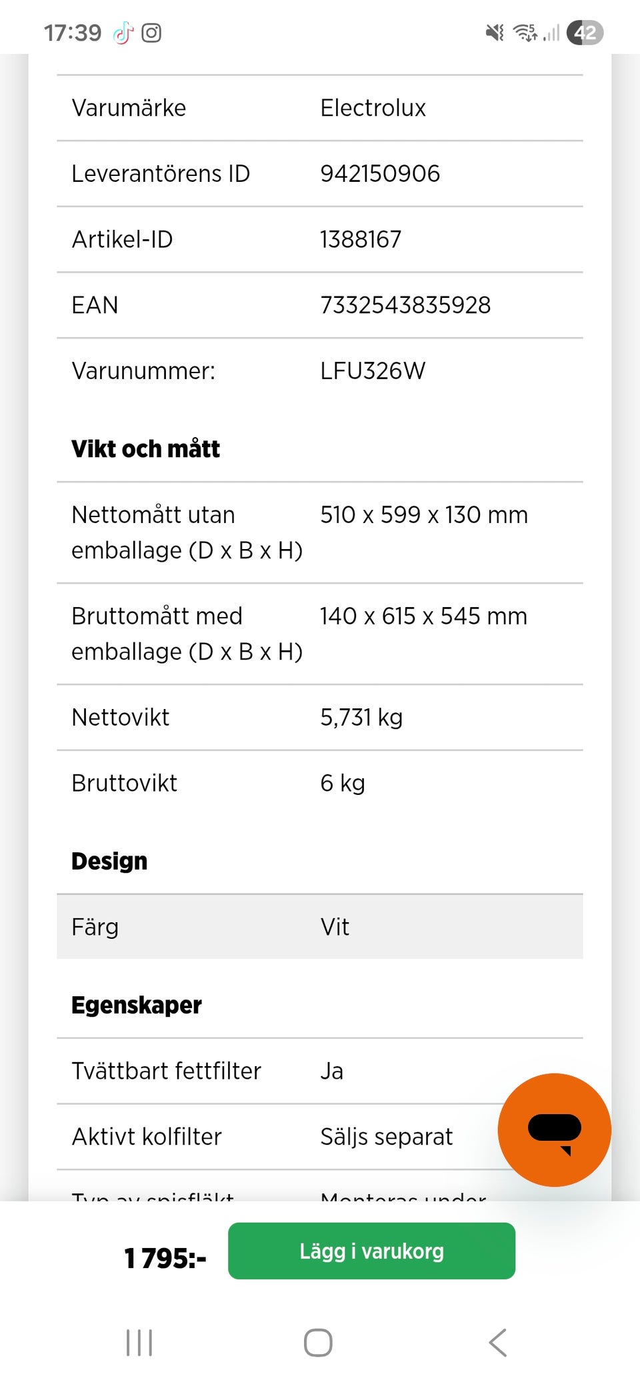Tap the mobile signal strength icon
This screenshot has height=1386, width=640.
(x=551, y=33)
